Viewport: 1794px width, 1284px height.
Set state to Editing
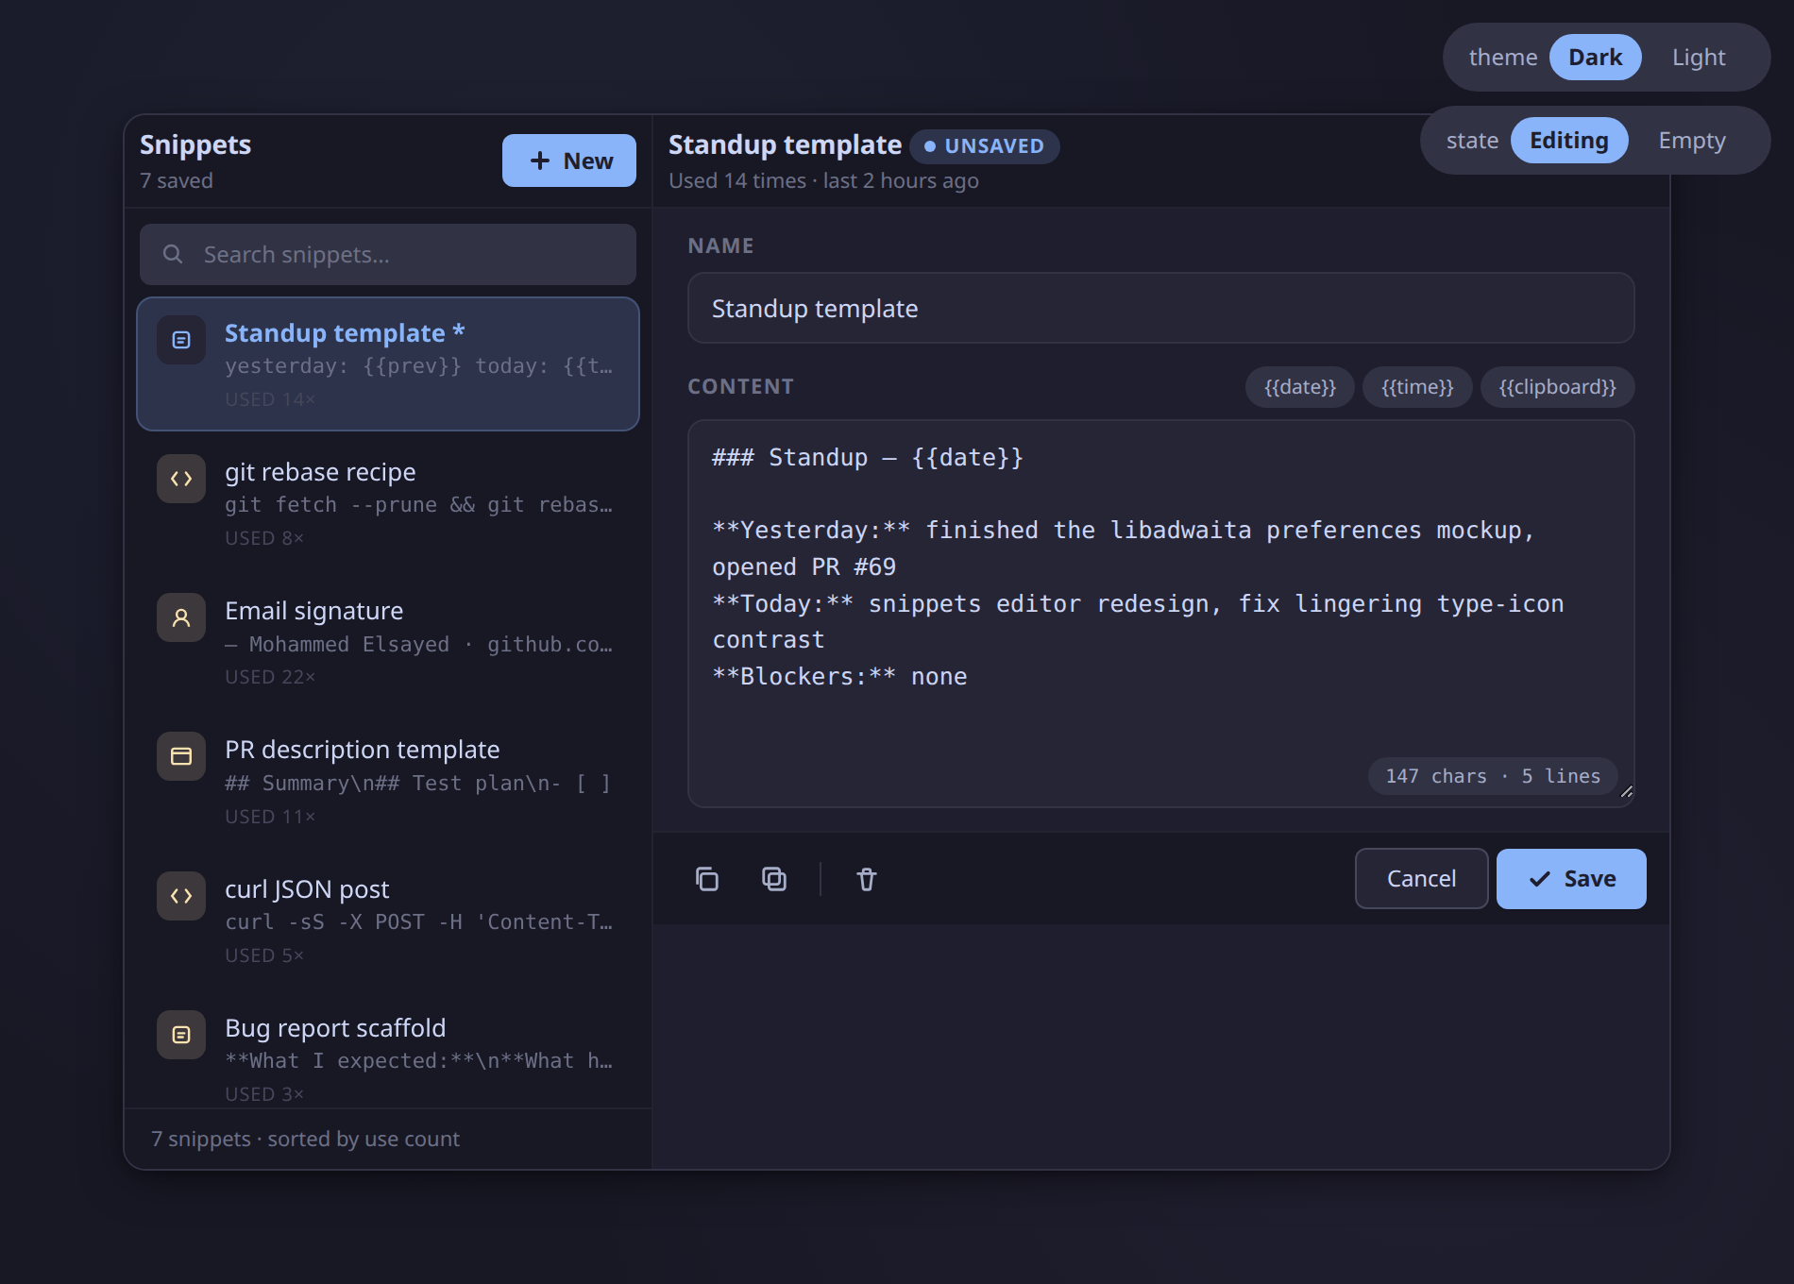click(1569, 141)
